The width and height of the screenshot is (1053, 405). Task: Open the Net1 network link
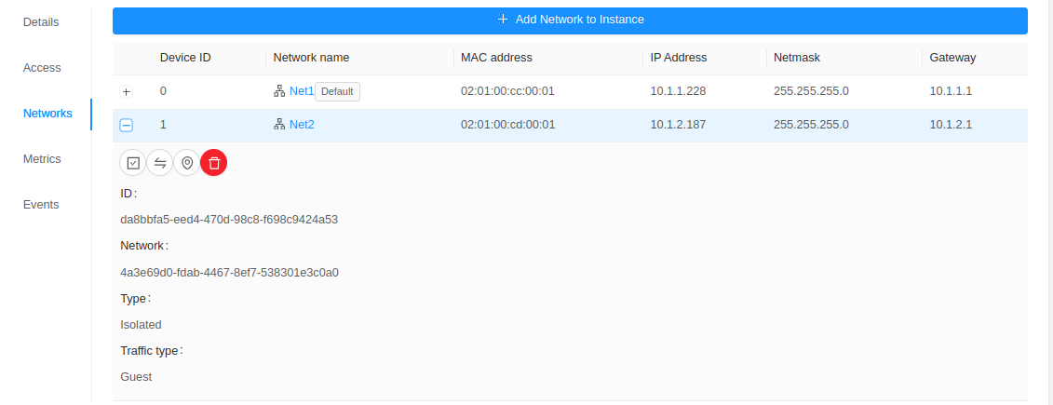tap(302, 91)
